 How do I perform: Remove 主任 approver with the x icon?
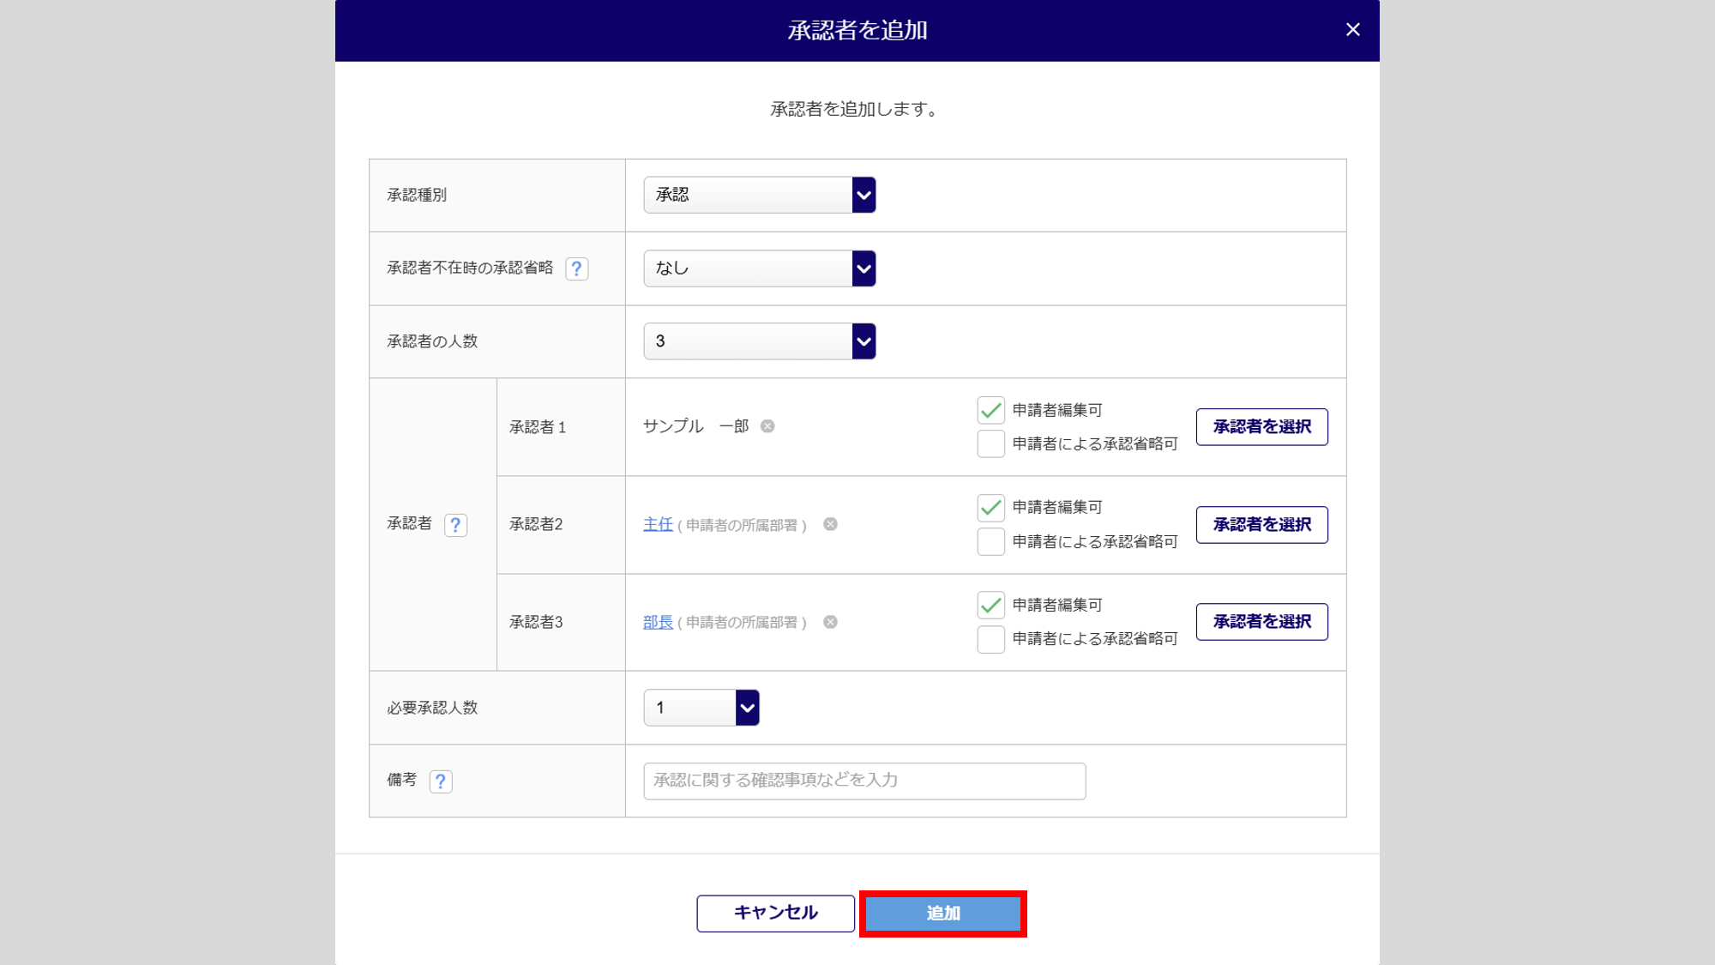click(x=830, y=524)
